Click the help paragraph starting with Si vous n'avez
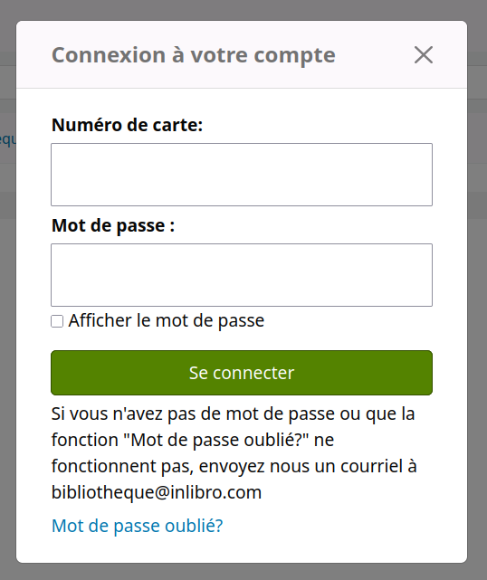This screenshot has width=487, height=580. [x=234, y=452]
